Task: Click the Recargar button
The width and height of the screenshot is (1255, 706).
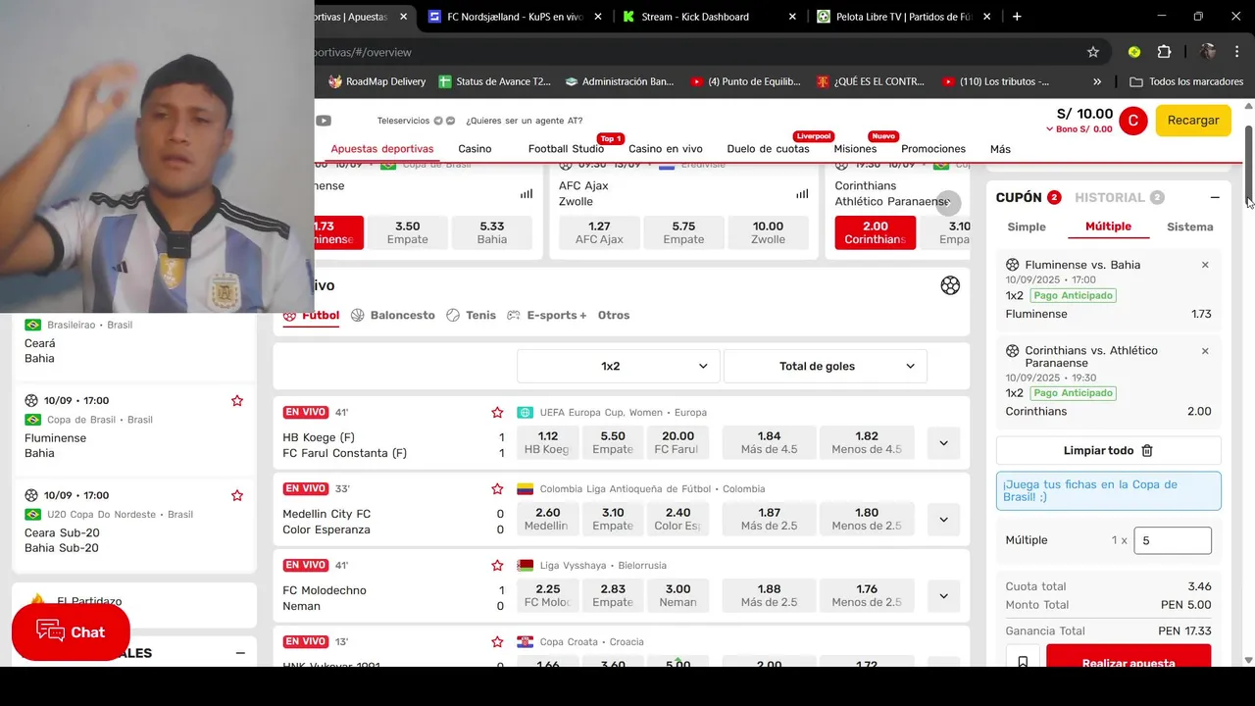Action: pos(1193,121)
